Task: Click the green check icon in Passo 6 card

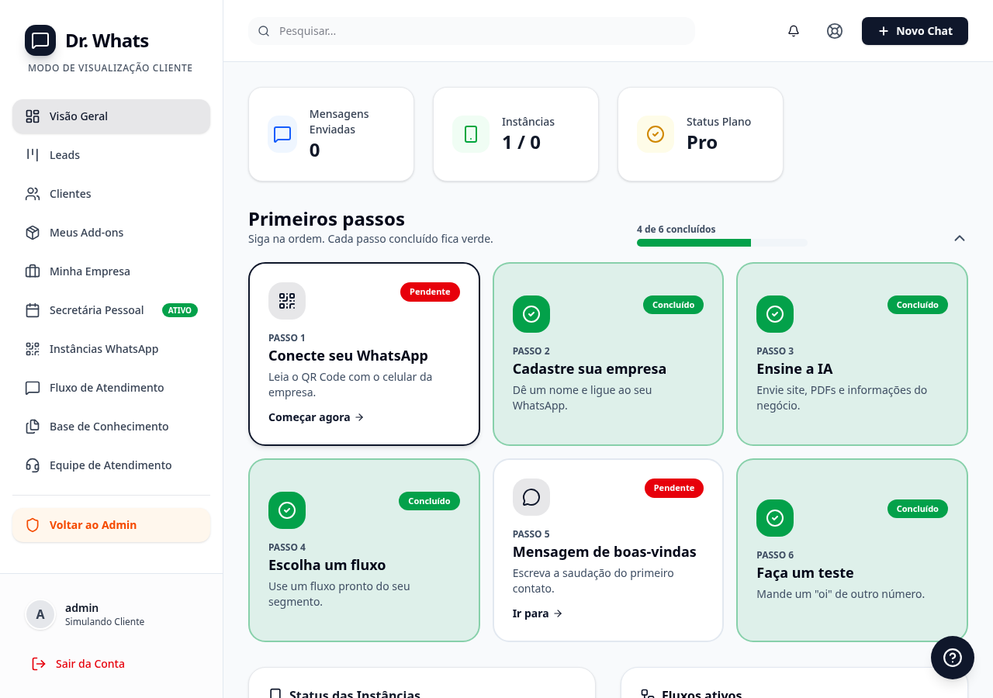Action: click(775, 518)
